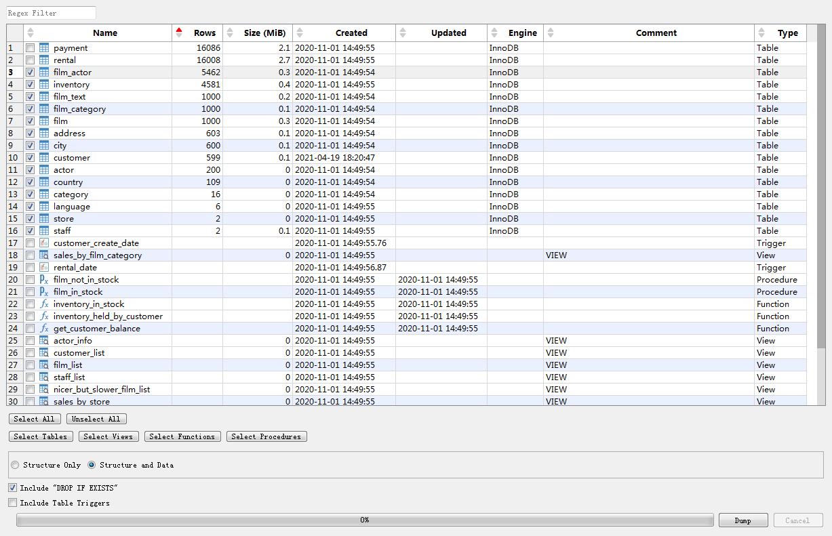Click the procedure icon for film_not_in_stock
832x536 pixels.
pyautogui.click(x=44, y=280)
